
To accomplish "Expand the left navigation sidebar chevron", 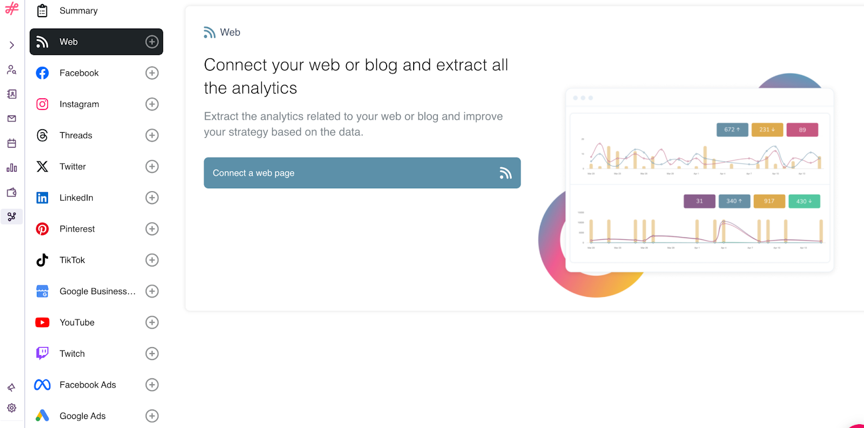I will (12, 45).
